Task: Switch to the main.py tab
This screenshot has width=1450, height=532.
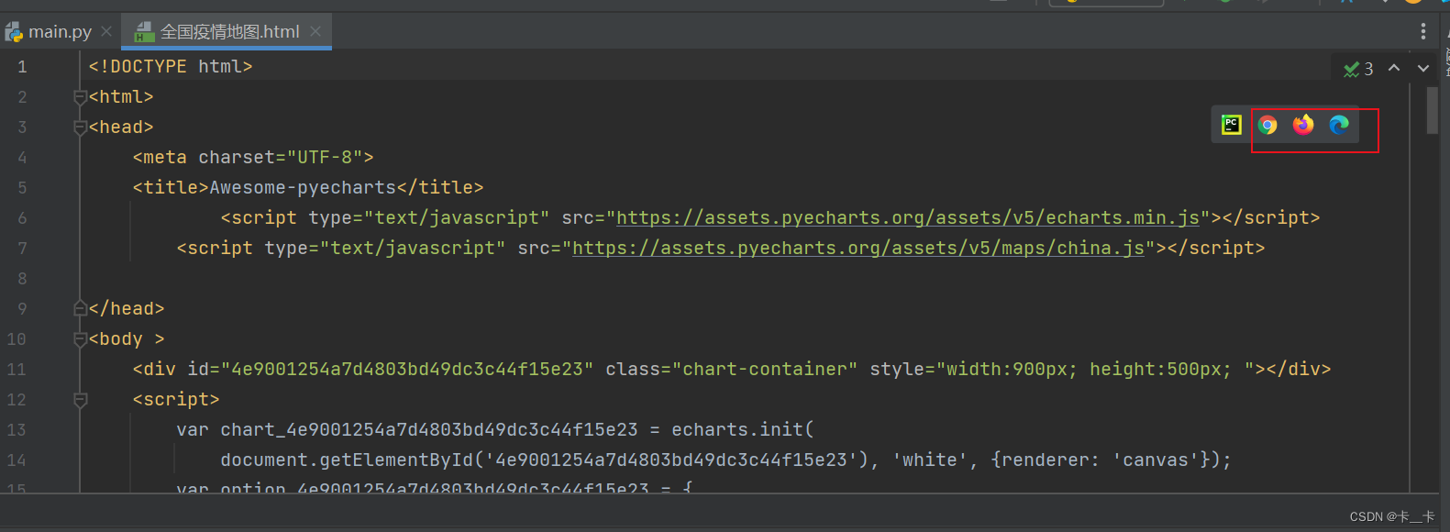Action: (x=60, y=32)
